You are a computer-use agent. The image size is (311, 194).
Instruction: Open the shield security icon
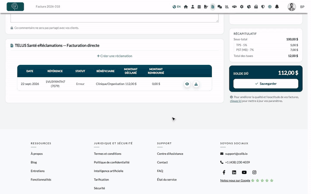click(x=263, y=7)
